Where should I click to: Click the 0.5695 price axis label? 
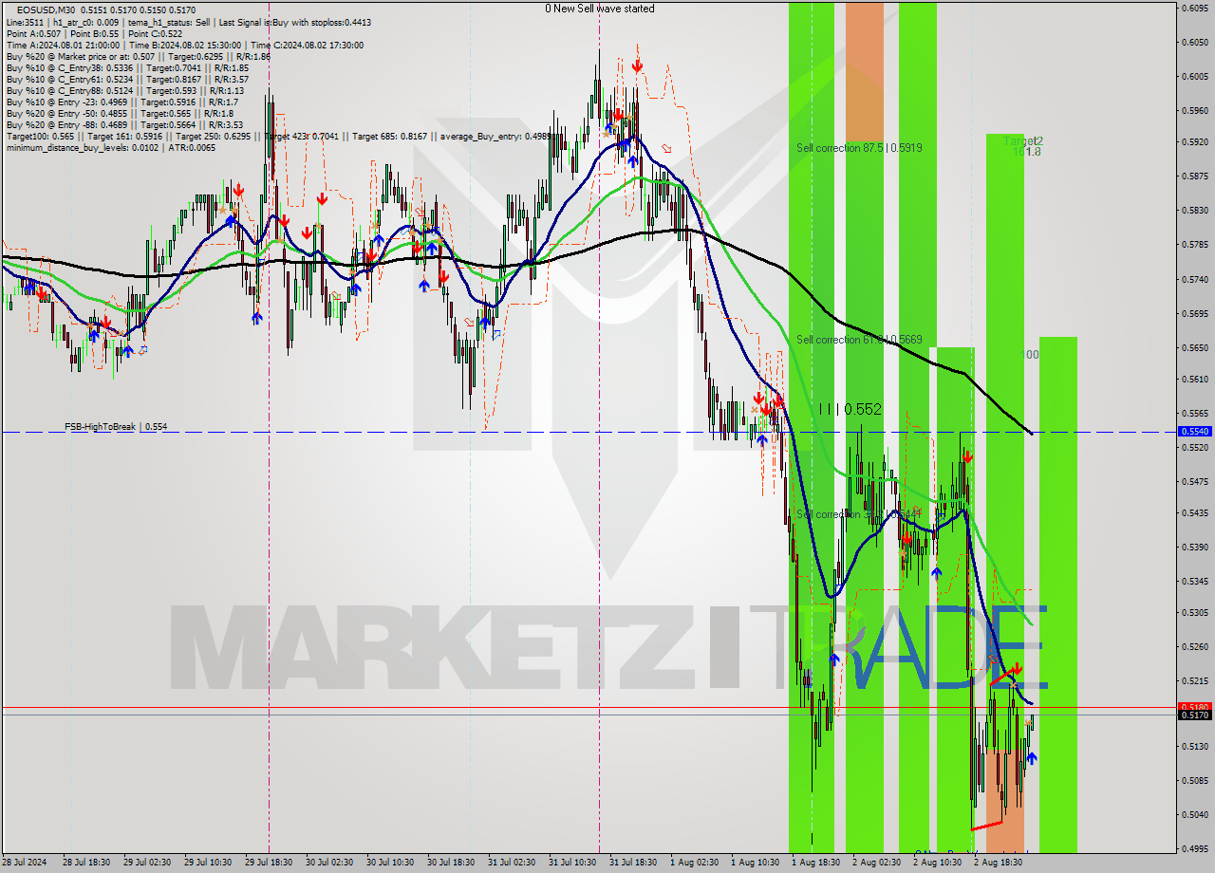1194,313
